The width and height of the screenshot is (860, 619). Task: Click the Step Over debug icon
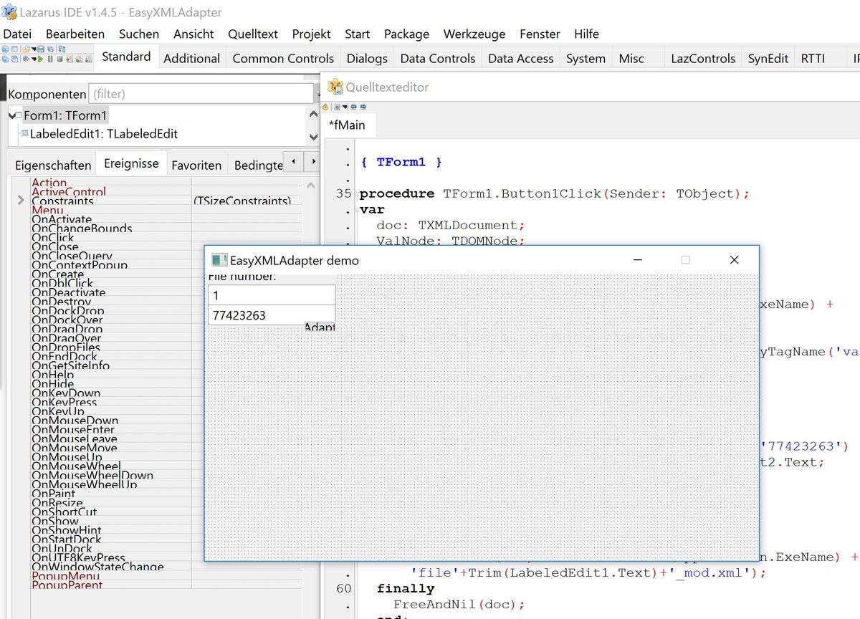coord(79,59)
